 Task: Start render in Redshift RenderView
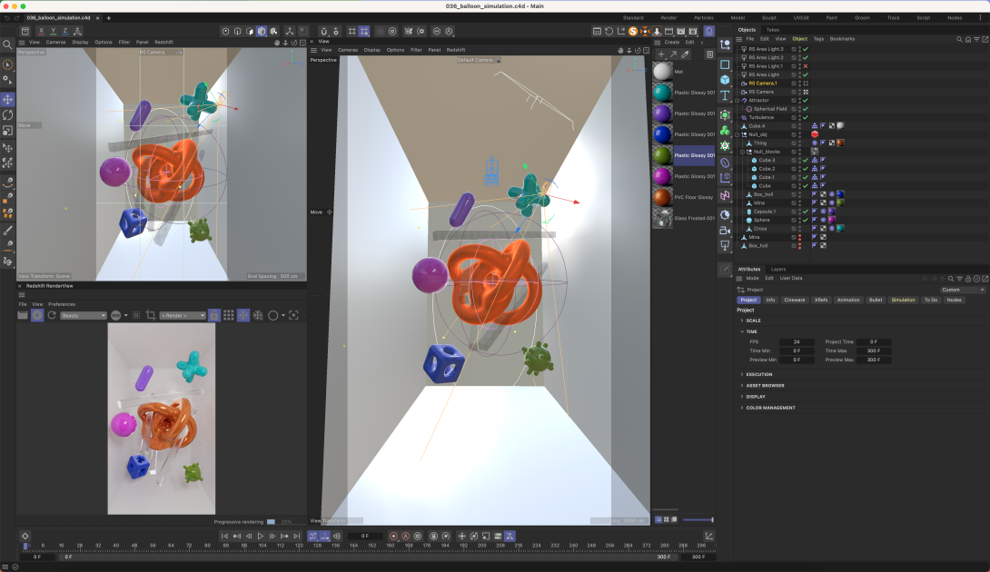click(37, 315)
